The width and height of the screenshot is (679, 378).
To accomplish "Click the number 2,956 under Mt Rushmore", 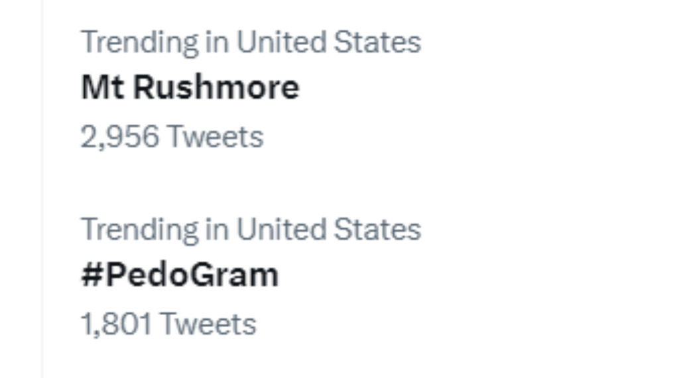I will (120, 137).
